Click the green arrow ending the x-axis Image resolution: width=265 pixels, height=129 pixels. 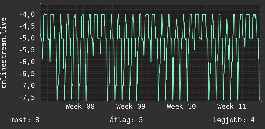(x=261, y=101)
